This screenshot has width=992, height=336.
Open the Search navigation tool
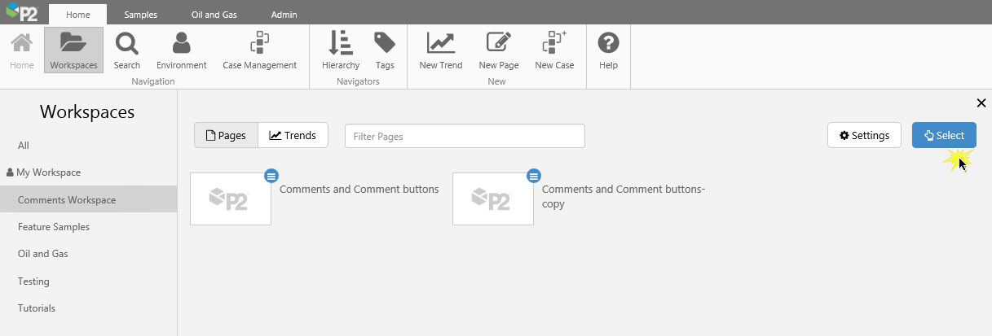(126, 50)
